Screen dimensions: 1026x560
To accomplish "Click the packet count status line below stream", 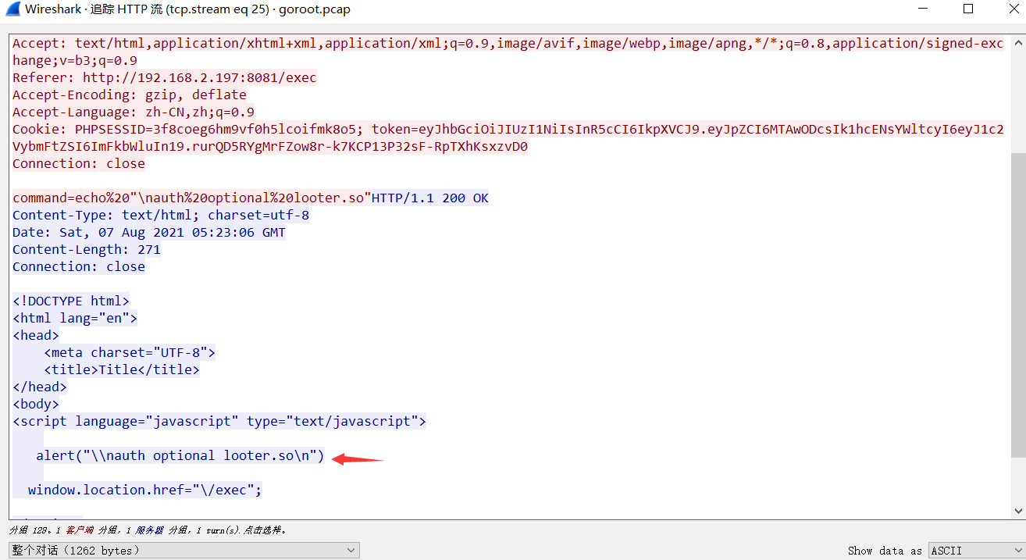I will 148,530.
